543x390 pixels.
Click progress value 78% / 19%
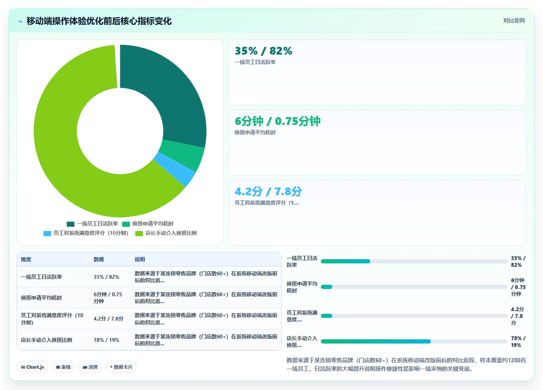point(518,341)
